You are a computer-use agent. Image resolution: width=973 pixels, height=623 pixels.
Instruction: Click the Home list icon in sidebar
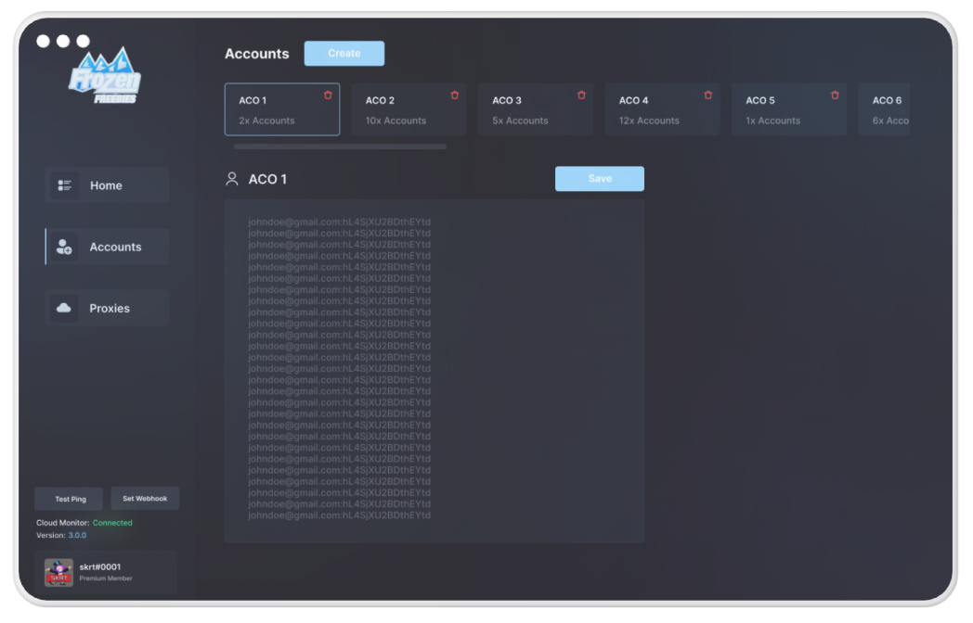tap(64, 185)
